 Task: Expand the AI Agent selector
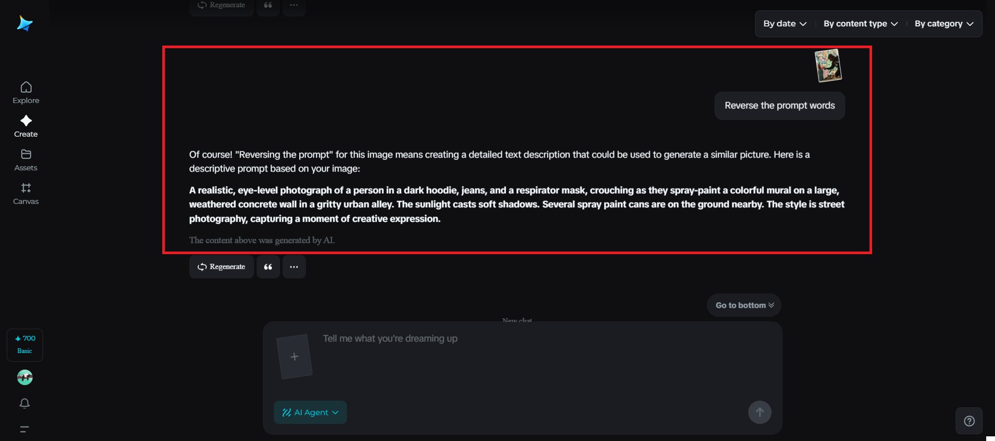[x=310, y=412]
